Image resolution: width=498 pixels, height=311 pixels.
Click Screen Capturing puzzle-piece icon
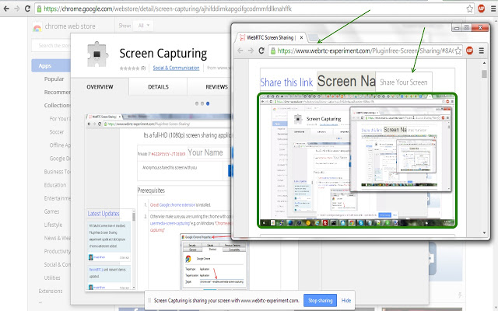tap(97, 54)
